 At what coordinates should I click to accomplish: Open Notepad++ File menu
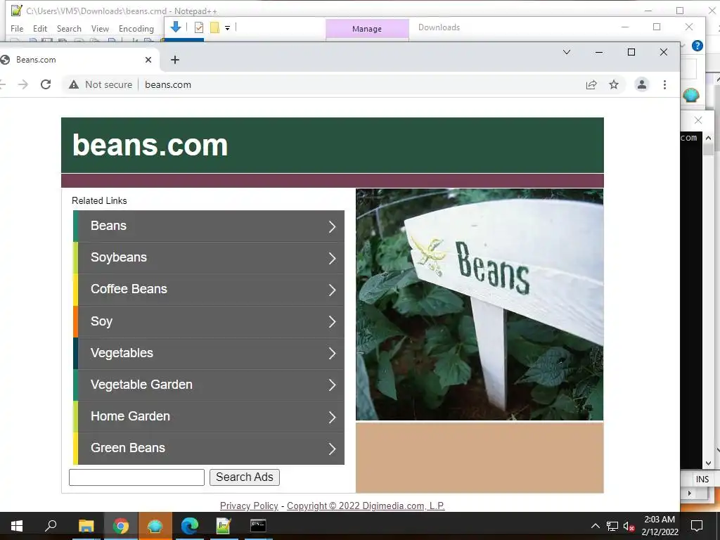[x=17, y=28]
